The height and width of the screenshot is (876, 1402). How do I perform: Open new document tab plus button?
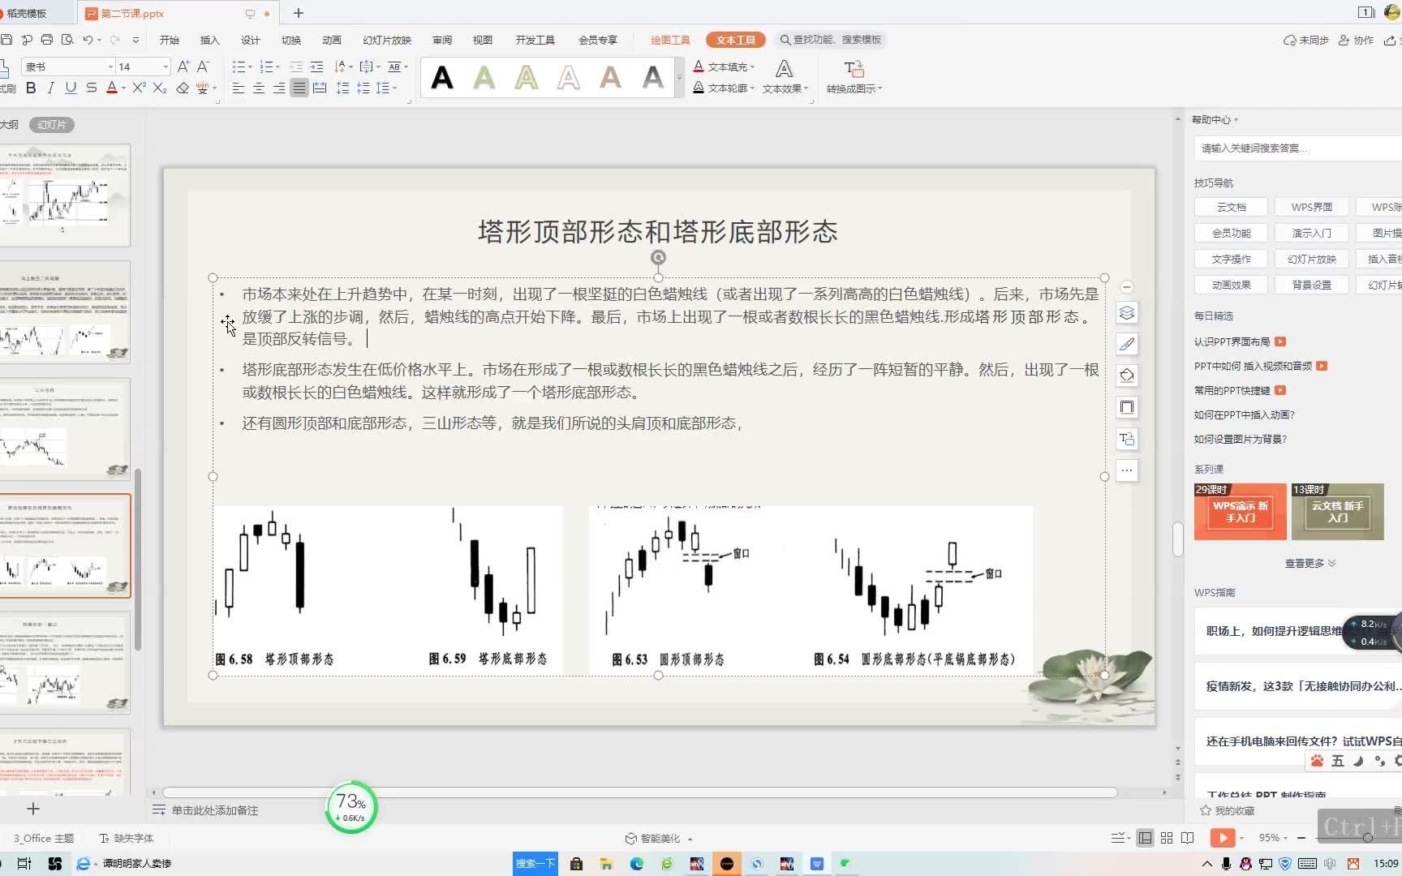298,13
